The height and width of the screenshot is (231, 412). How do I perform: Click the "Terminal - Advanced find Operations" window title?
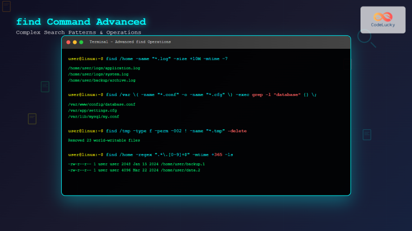(130, 42)
